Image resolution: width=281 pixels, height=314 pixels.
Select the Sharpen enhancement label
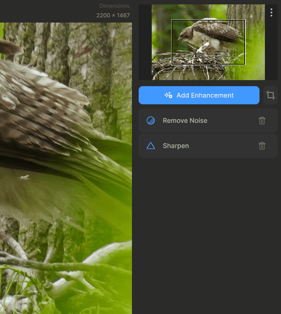[176, 146]
